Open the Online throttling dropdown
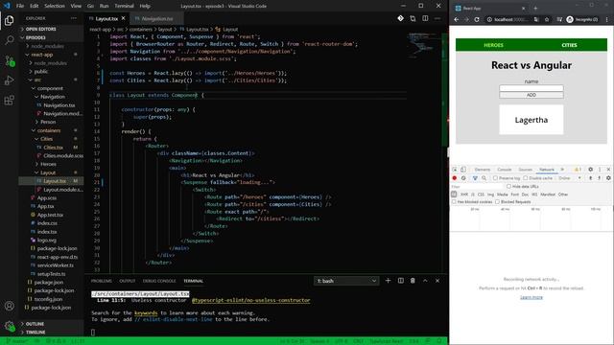 click(x=570, y=178)
